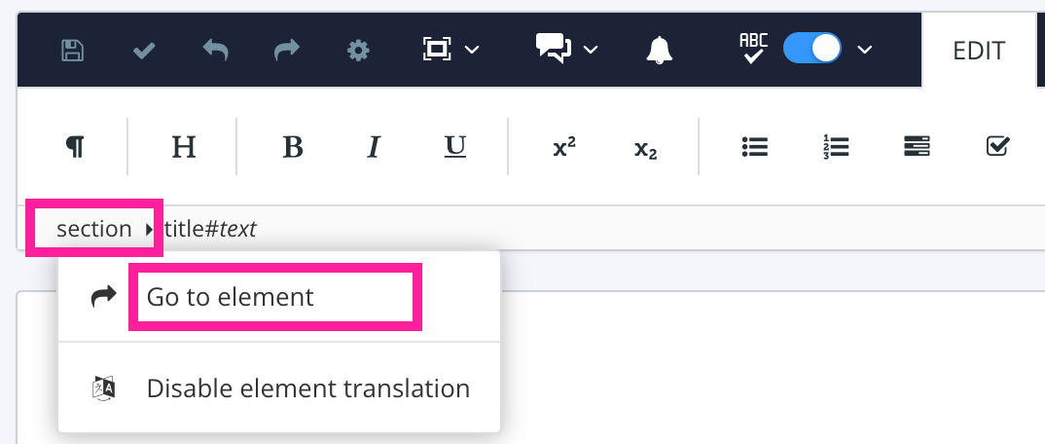Image resolution: width=1045 pixels, height=444 pixels.
Task: Toggle the spell check switch
Action: (x=811, y=49)
